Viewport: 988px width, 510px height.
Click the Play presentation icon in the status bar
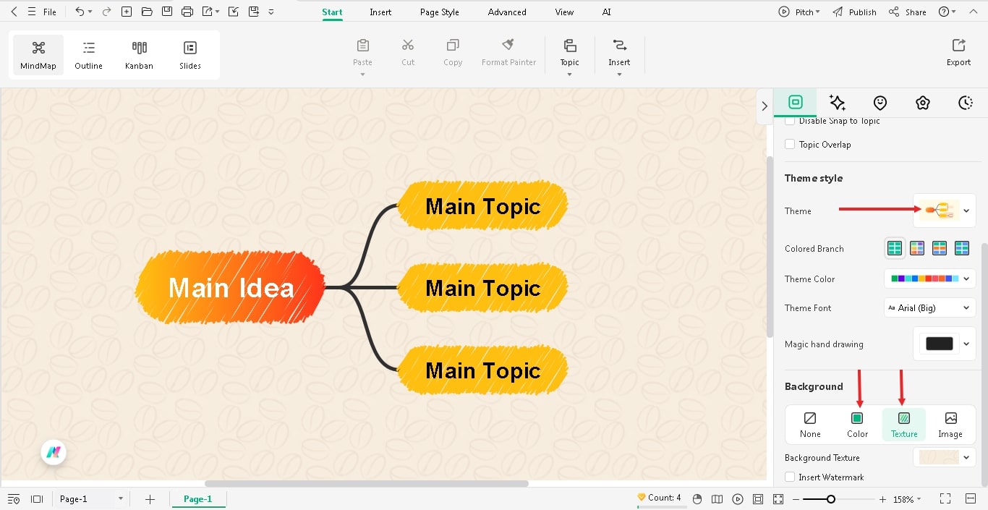coord(738,499)
